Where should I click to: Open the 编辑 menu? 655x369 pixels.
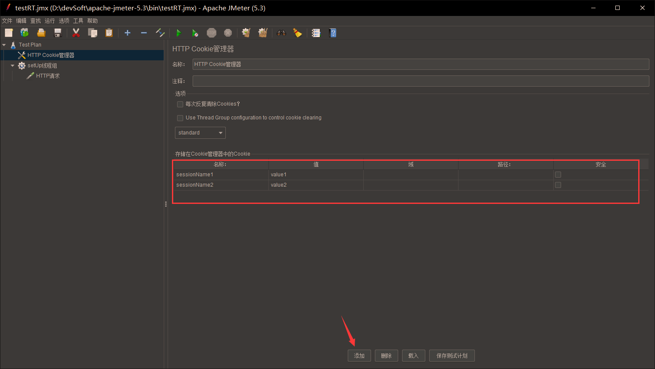click(x=22, y=21)
